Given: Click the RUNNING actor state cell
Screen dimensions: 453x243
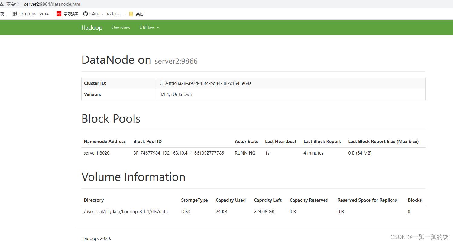Looking at the screenshot, I should click(x=245, y=153).
